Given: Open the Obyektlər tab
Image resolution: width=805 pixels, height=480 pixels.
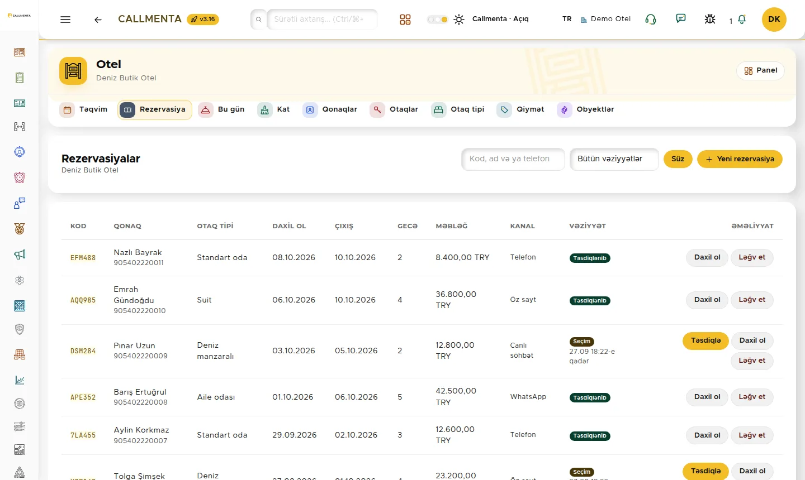Looking at the screenshot, I should click(x=586, y=110).
